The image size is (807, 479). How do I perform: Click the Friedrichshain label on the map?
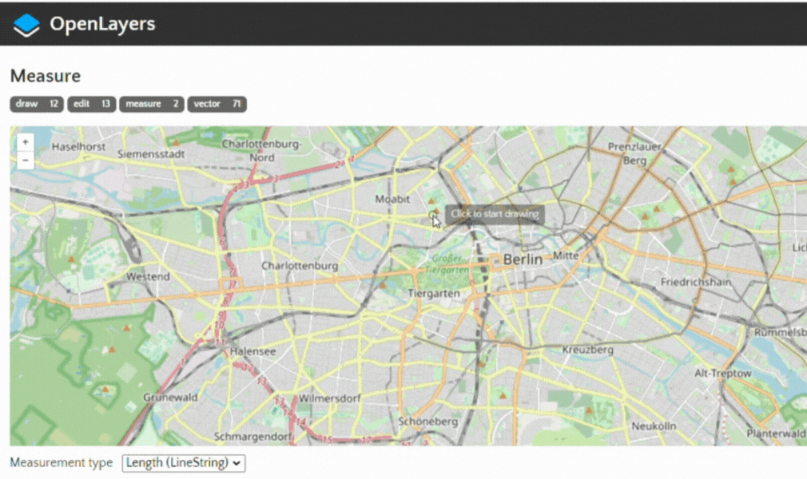[697, 283]
